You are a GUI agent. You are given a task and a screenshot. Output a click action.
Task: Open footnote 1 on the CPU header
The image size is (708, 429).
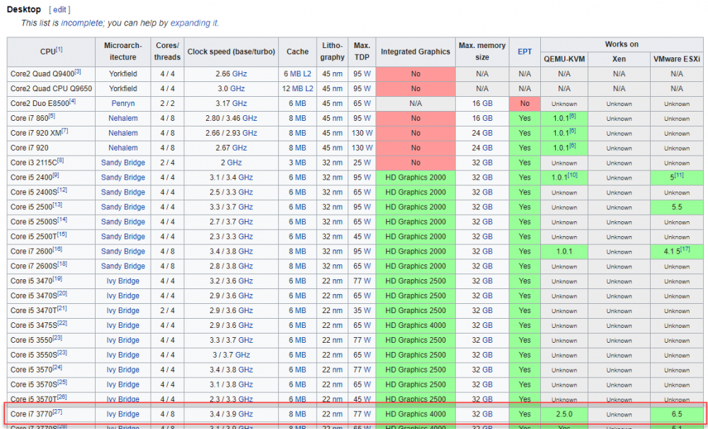click(59, 49)
